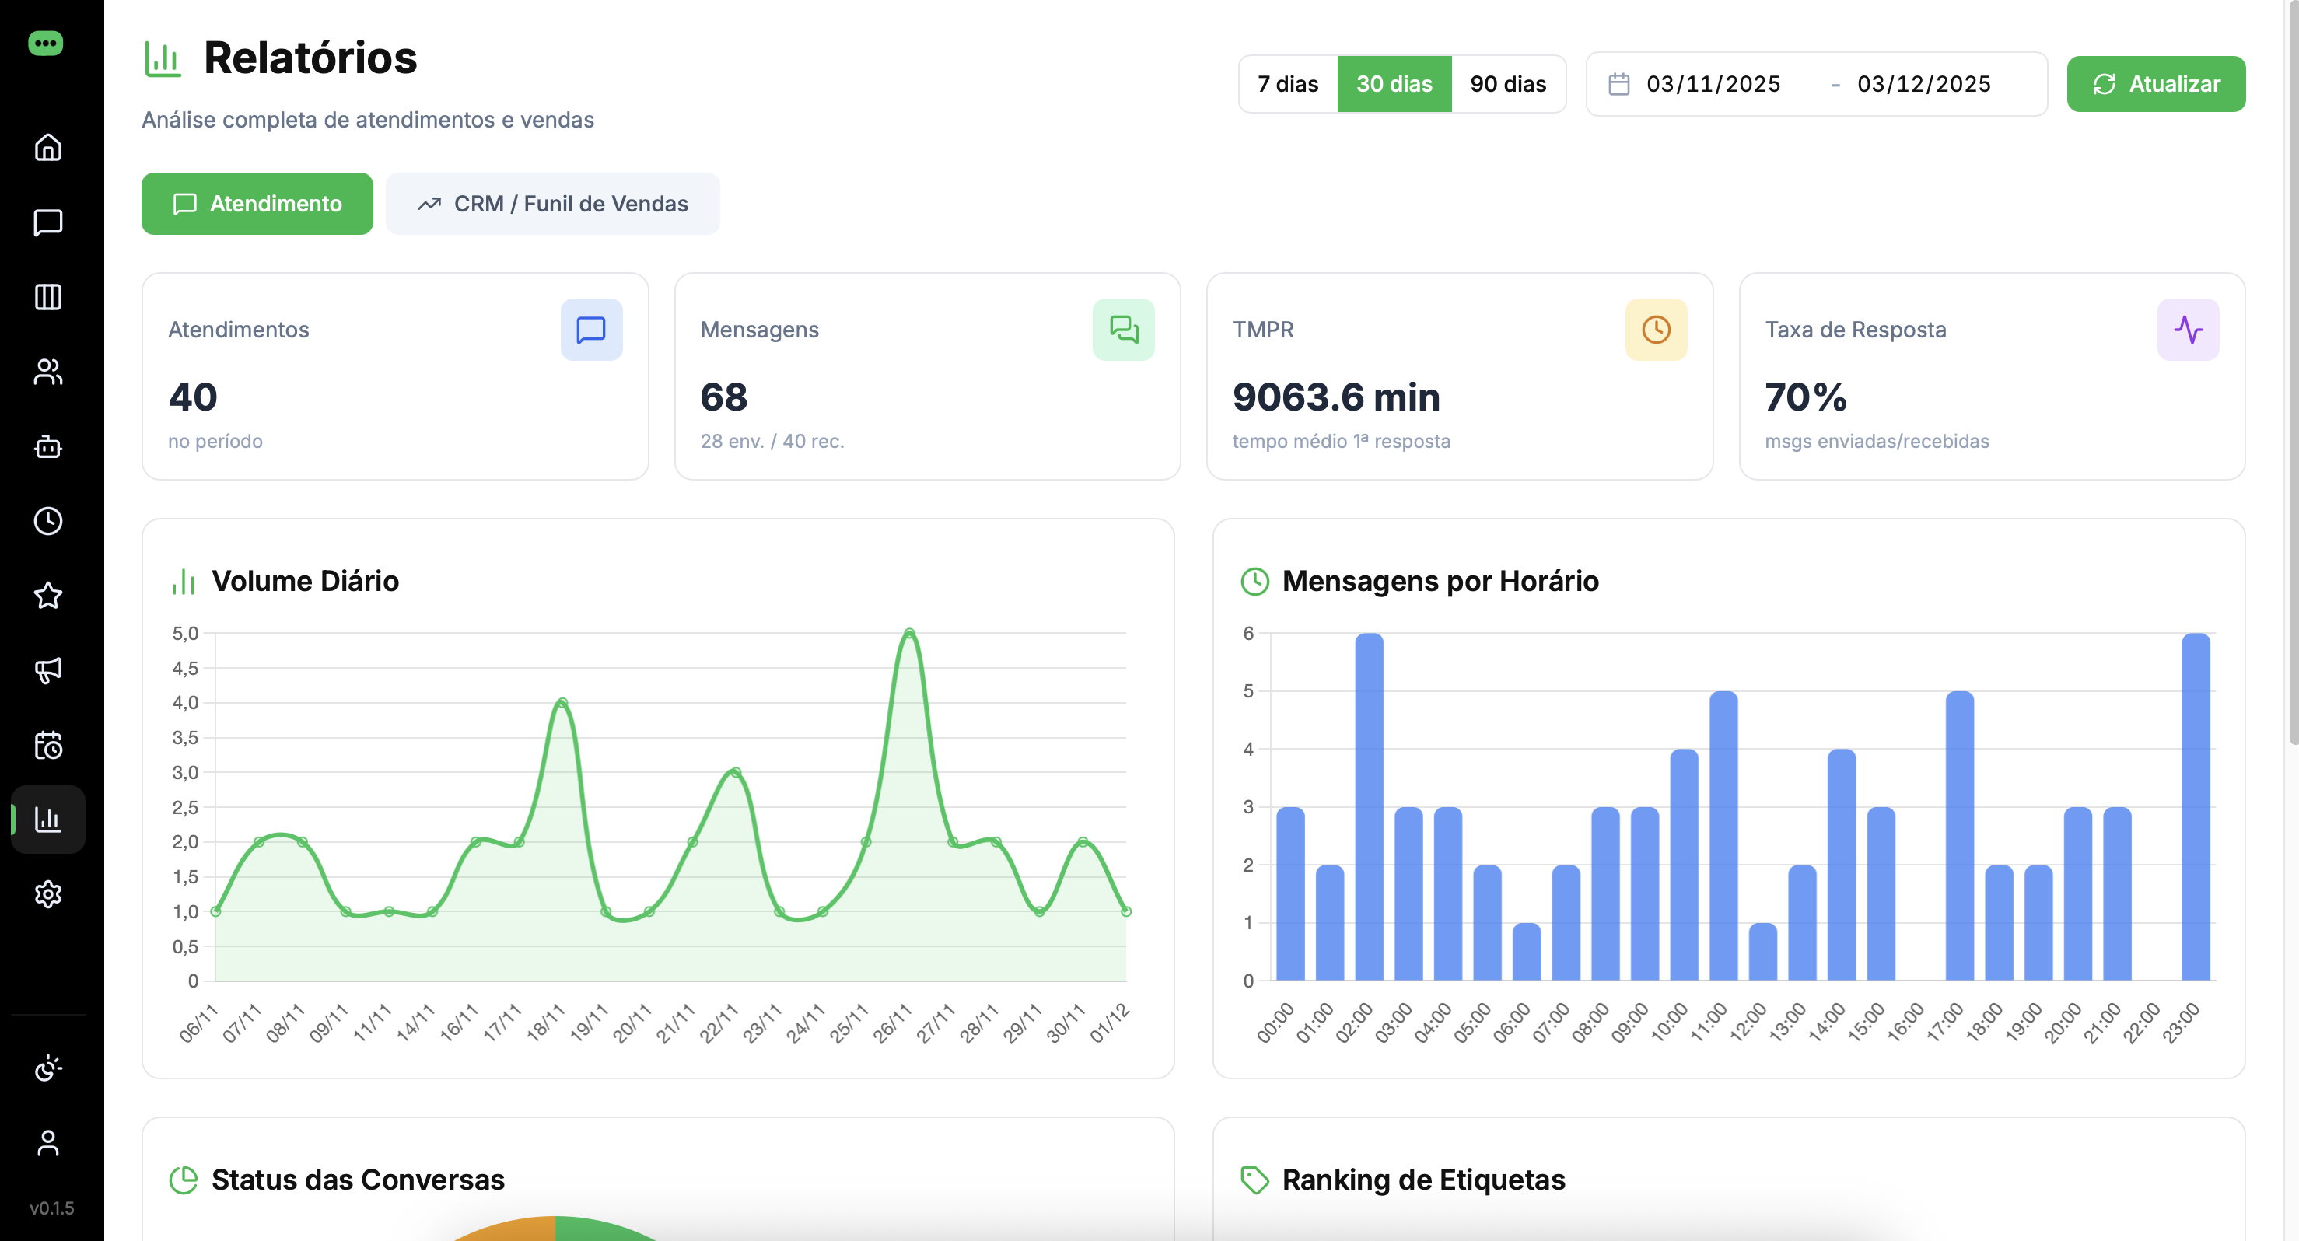
Task: Open the Kanban board view
Action: (x=47, y=297)
